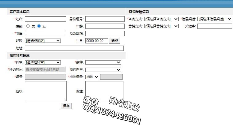
Task: Click the 女 label text
Action: (x=44, y=26)
